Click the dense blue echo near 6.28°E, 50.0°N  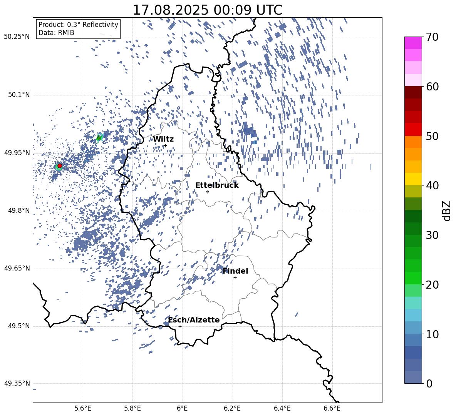[x=250, y=131]
